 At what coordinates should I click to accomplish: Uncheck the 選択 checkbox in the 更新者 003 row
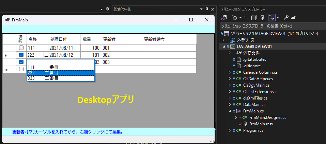[21, 62]
